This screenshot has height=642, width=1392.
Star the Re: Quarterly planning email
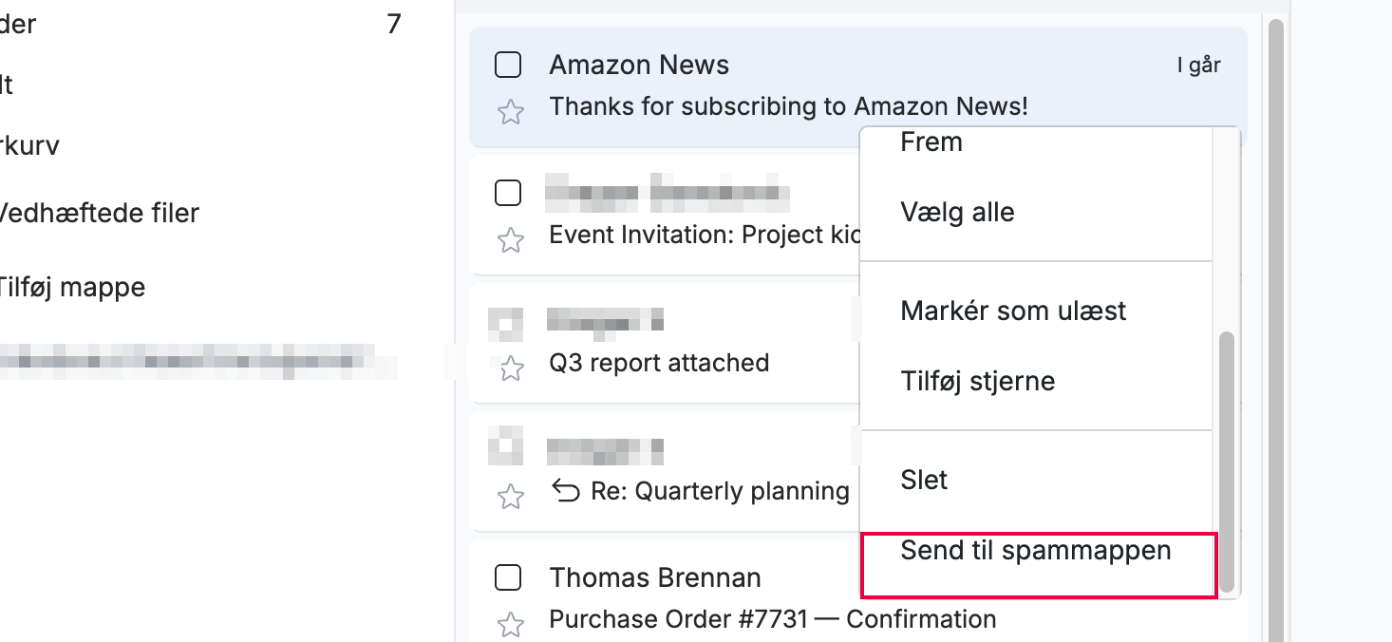click(511, 496)
